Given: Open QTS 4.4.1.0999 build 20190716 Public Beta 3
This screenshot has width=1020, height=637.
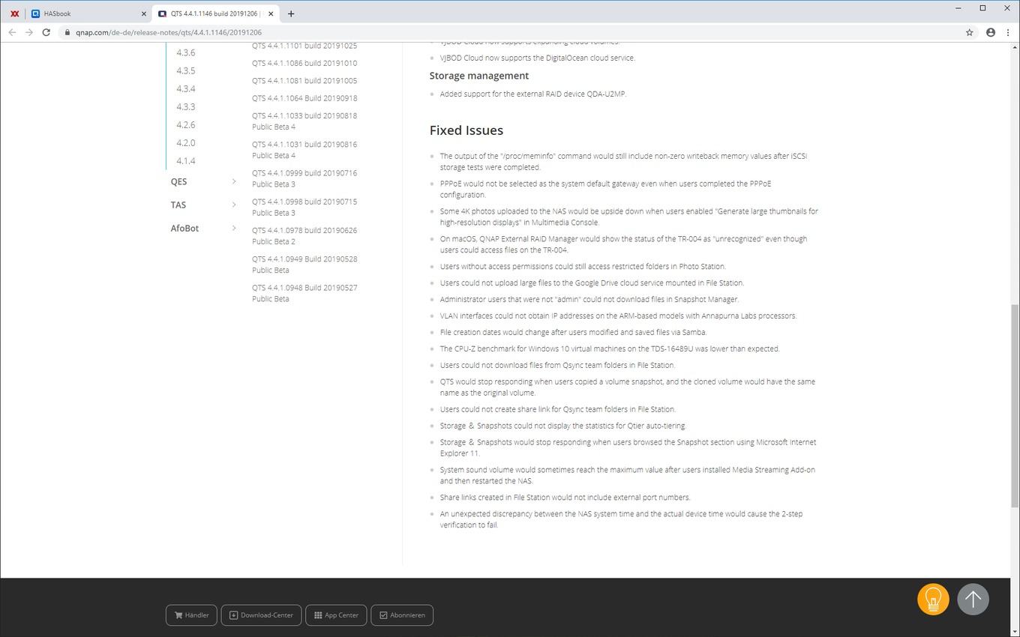Looking at the screenshot, I should click(x=304, y=178).
